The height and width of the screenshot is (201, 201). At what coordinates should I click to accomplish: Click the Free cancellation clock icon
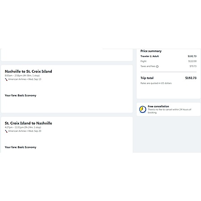142,109
